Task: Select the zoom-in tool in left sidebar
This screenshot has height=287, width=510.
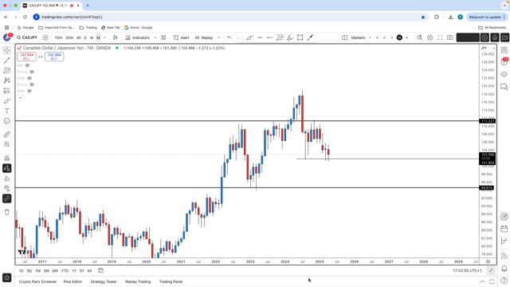Action: 7,144
